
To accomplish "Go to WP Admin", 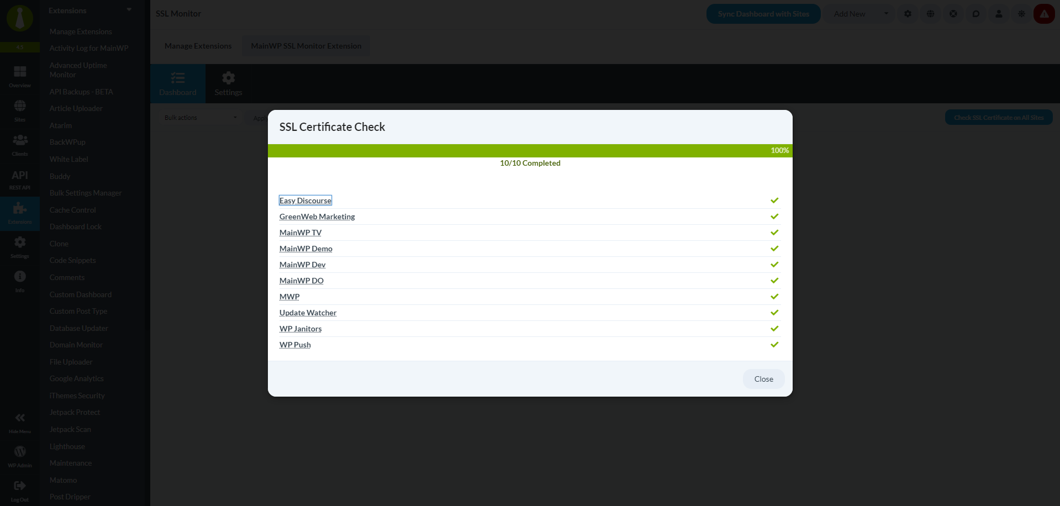I will point(20,457).
